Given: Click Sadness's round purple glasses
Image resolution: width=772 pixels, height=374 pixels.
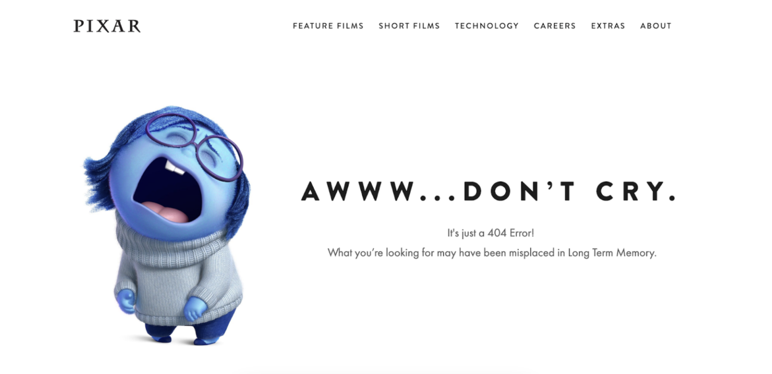Looking at the screenshot, I should click(195, 146).
